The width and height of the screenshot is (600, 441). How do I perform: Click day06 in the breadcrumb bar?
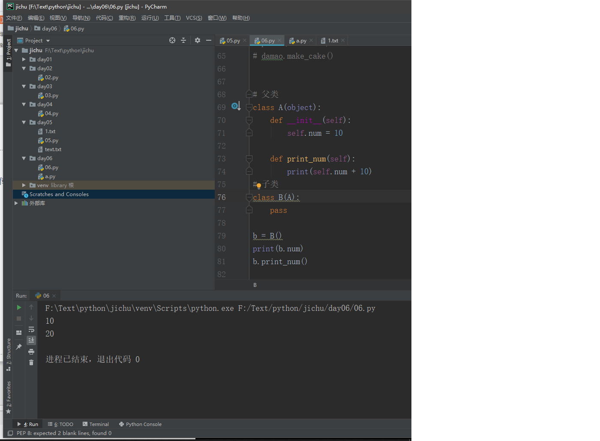[46, 29]
